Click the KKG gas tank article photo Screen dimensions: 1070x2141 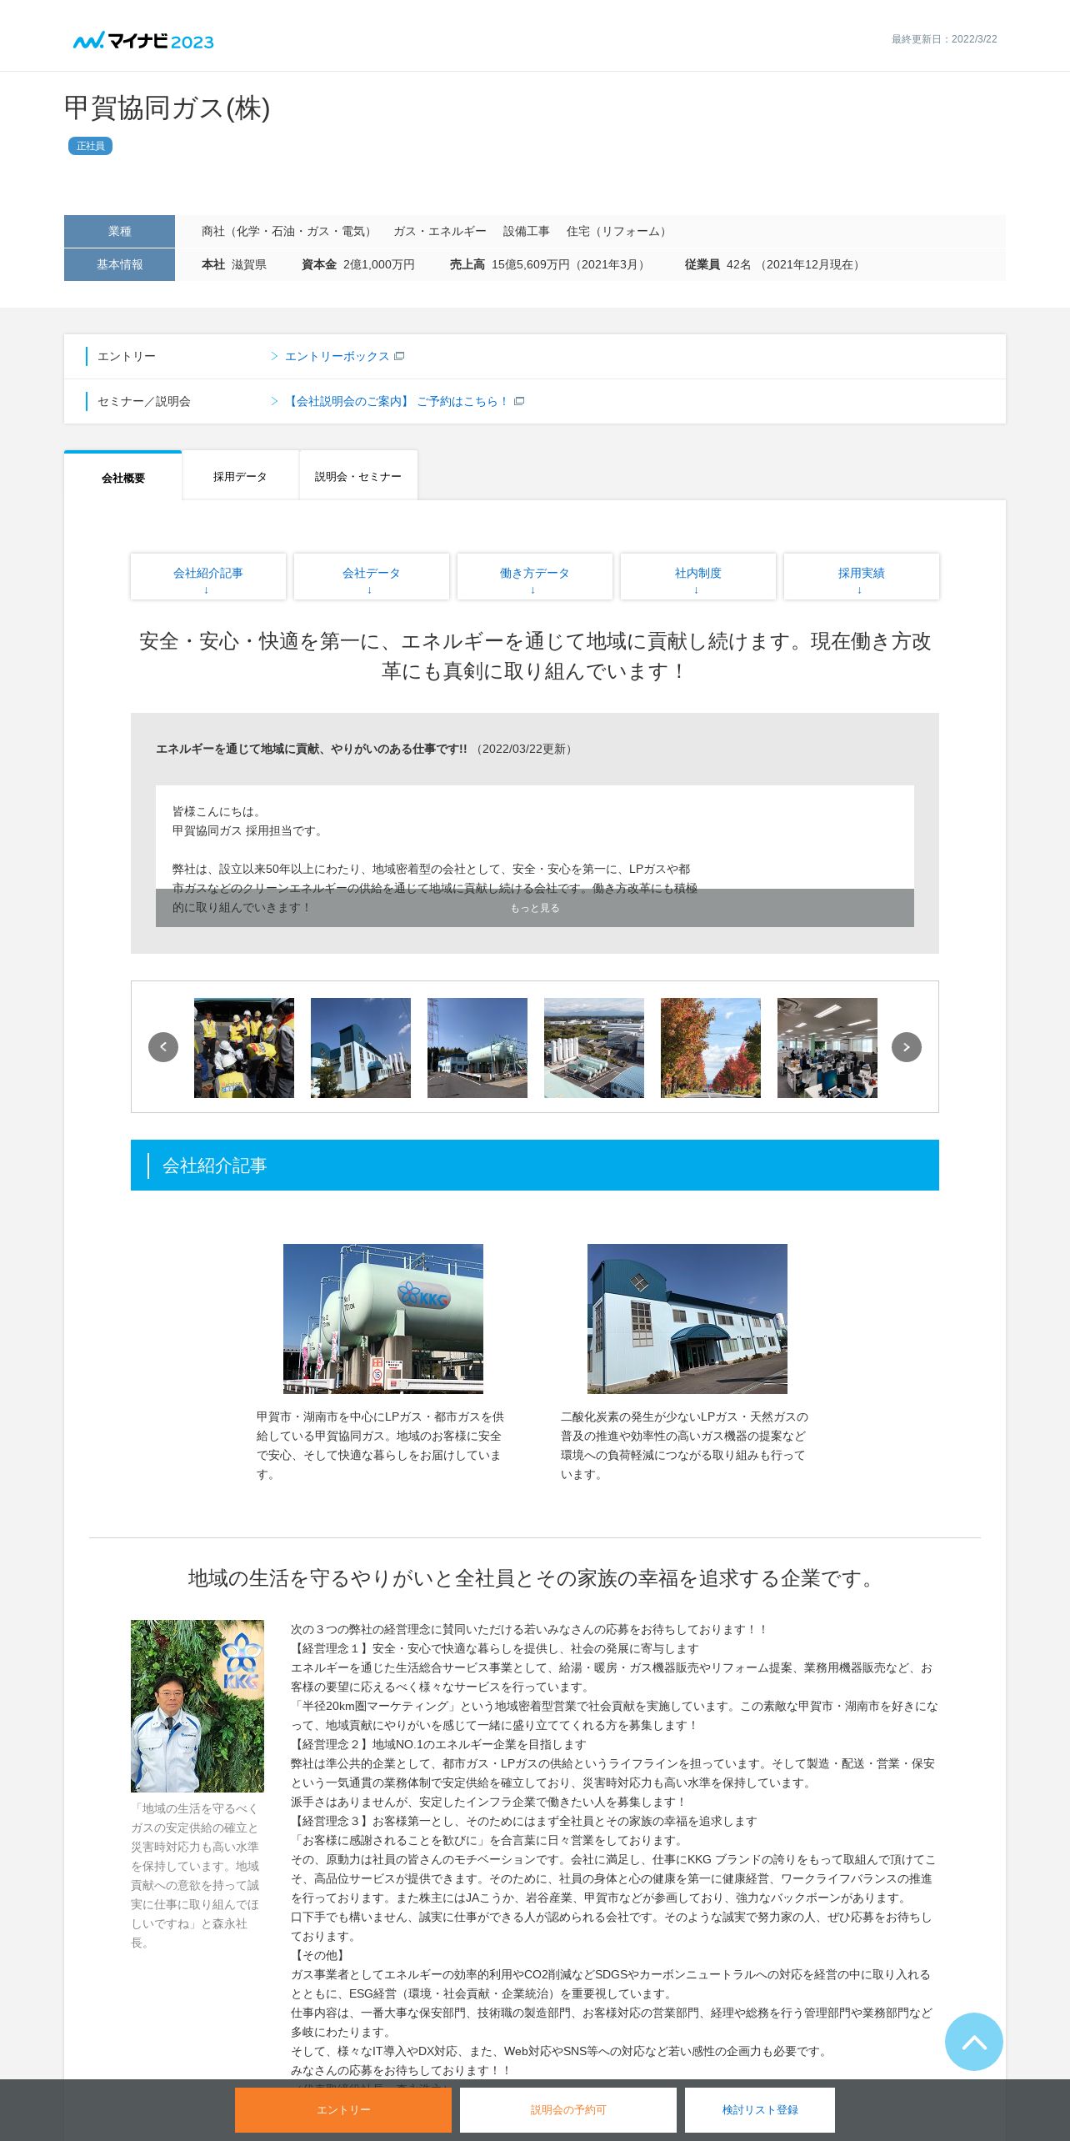tap(383, 1319)
